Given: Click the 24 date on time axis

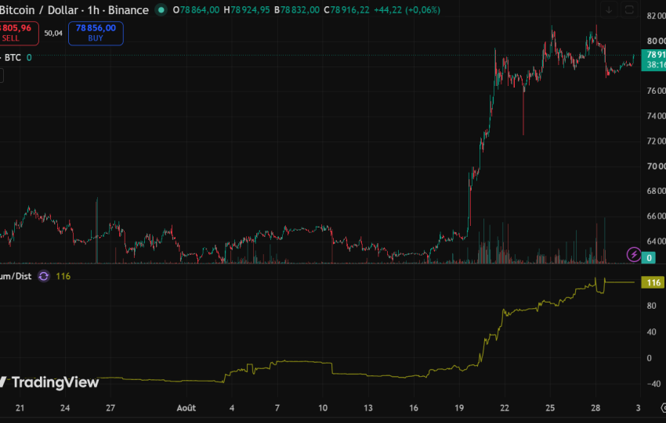Looking at the screenshot, I should coord(65,407).
